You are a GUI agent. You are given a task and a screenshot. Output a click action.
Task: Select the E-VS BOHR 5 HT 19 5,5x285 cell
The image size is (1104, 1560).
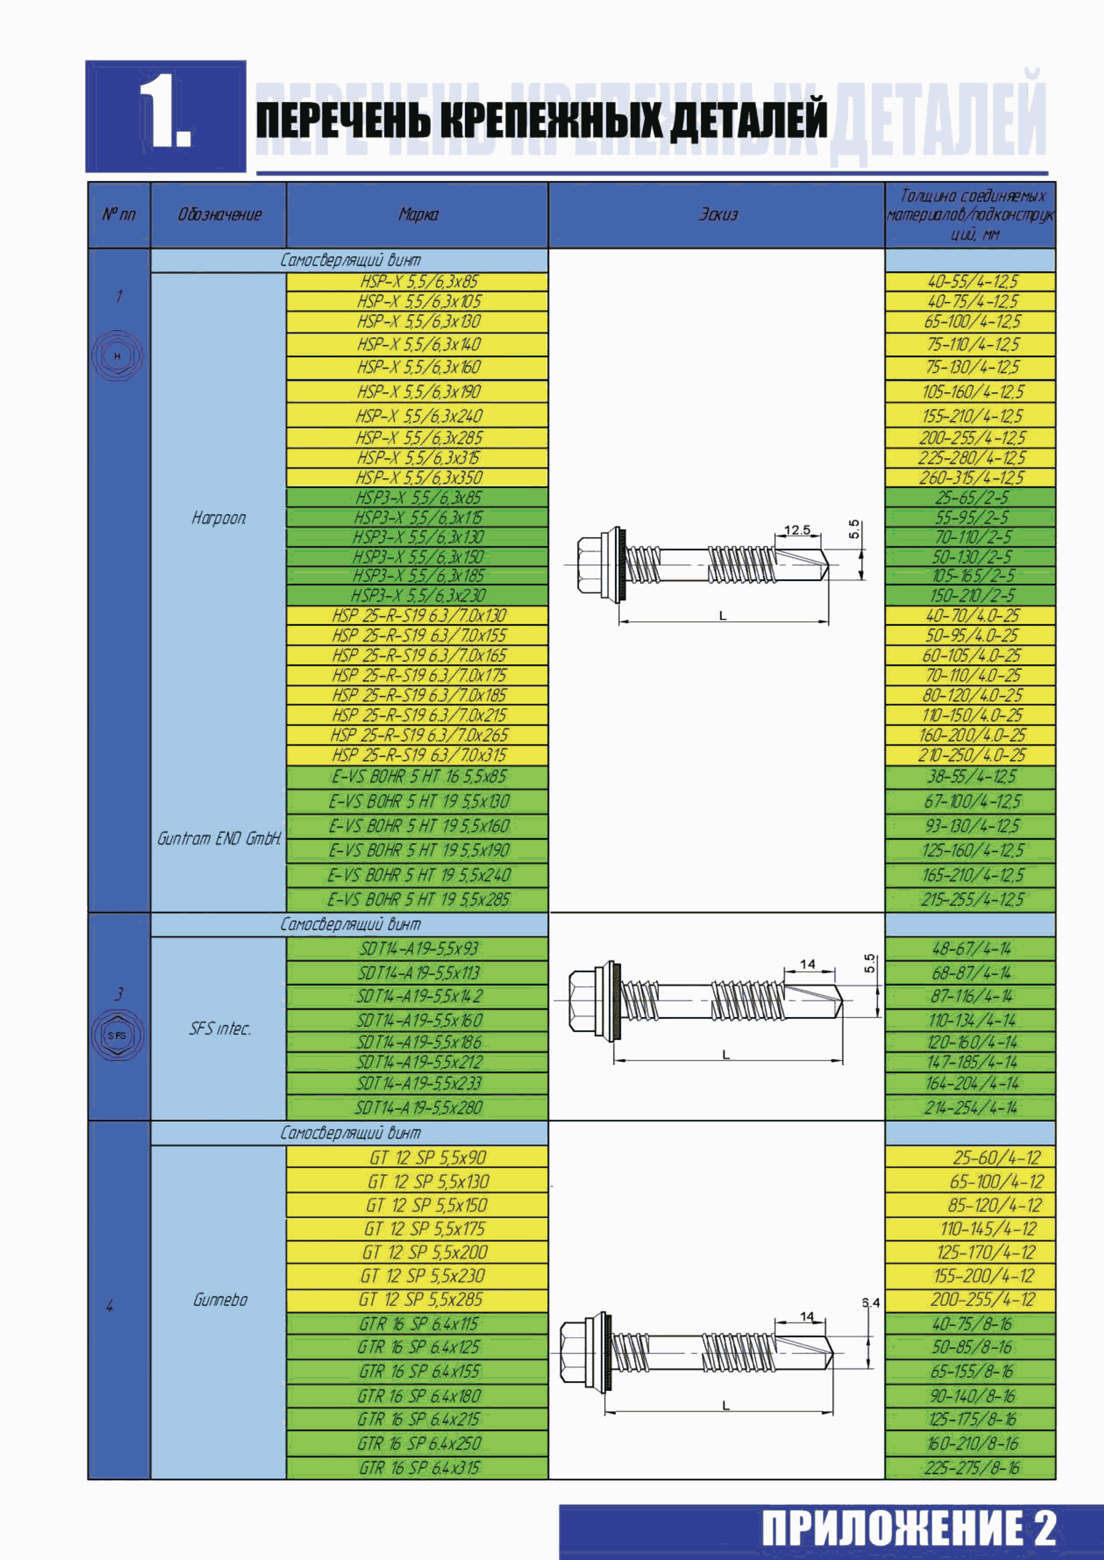click(417, 900)
